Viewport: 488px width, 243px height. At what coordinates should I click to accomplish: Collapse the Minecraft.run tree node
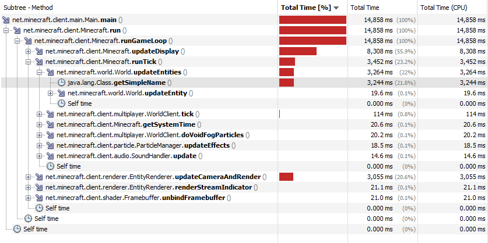pyautogui.click(x=6, y=30)
